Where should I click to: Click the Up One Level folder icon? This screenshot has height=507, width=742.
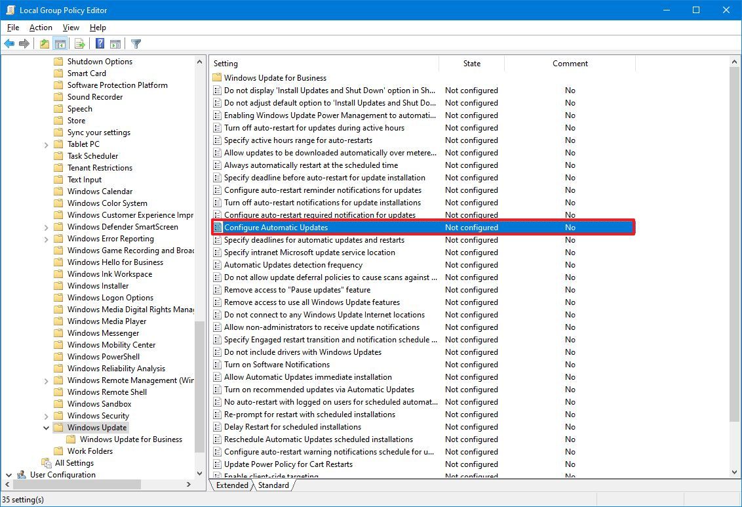[43, 43]
